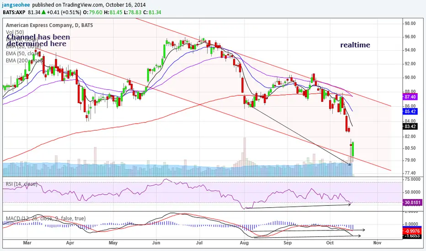
Task: Click the 77.40 price axis label
Action: 410,173
